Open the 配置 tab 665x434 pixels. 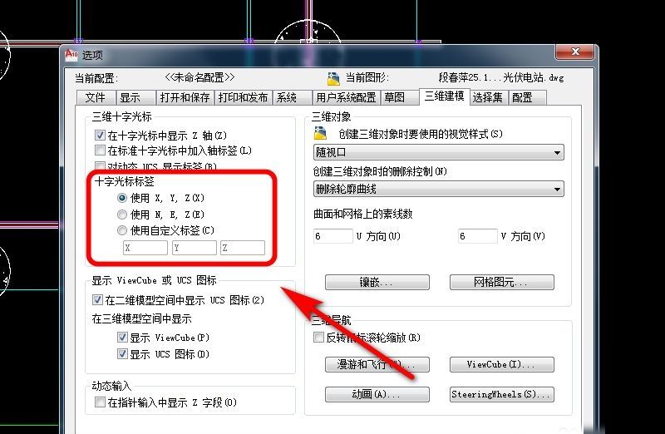click(527, 97)
